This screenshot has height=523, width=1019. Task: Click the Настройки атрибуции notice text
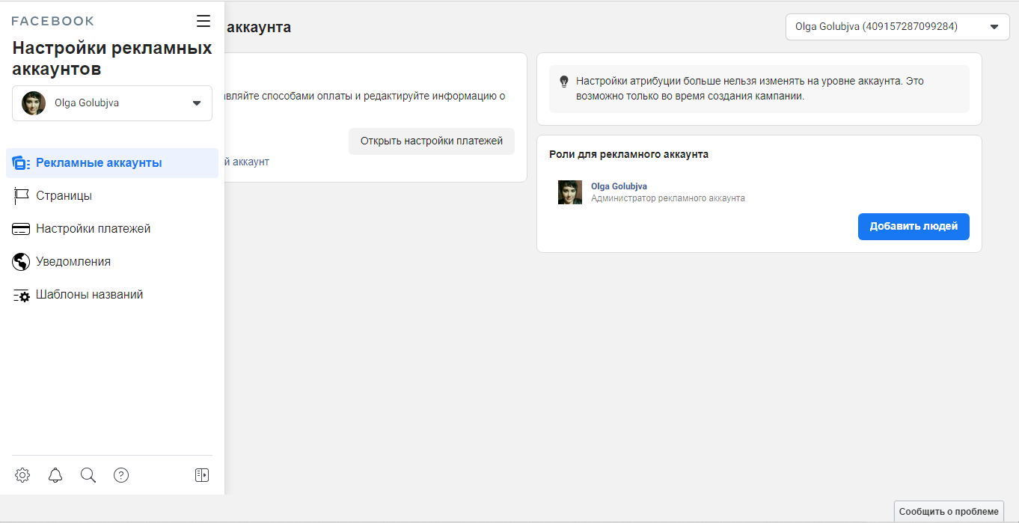tap(750, 89)
